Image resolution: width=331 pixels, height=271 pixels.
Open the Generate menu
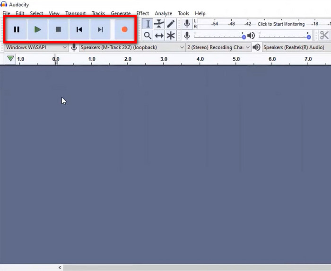121,13
